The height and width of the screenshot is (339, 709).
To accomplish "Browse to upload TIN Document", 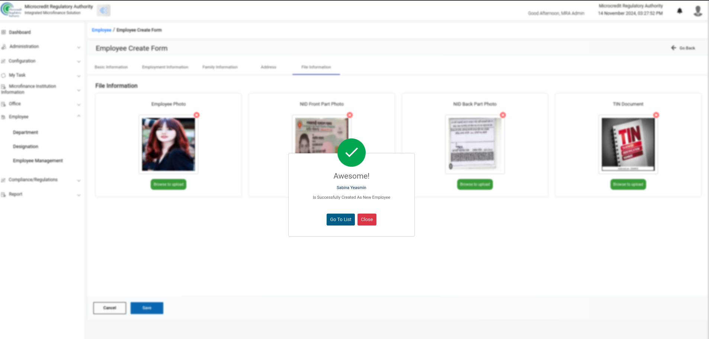I will click(x=628, y=184).
